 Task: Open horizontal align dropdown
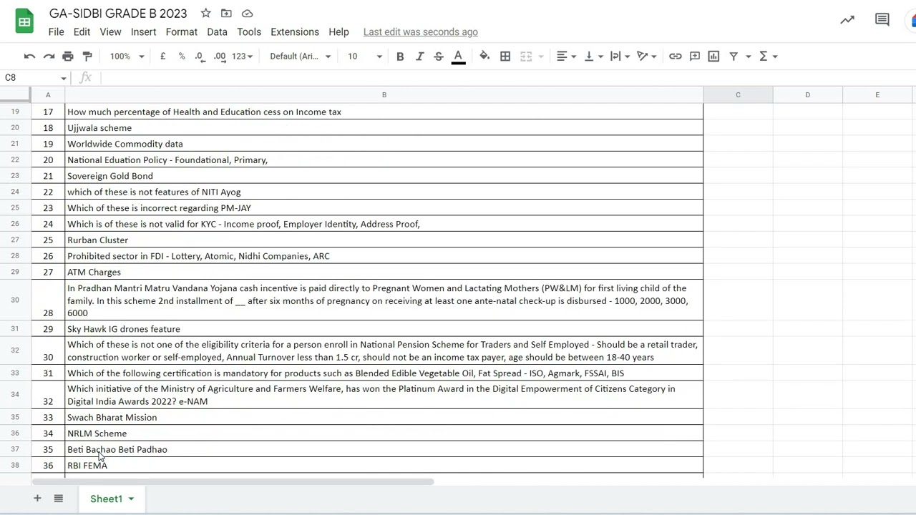tap(567, 56)
